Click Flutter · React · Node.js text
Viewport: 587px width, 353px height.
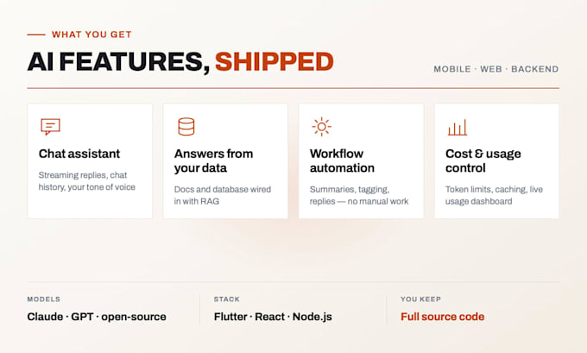(273, 317)
